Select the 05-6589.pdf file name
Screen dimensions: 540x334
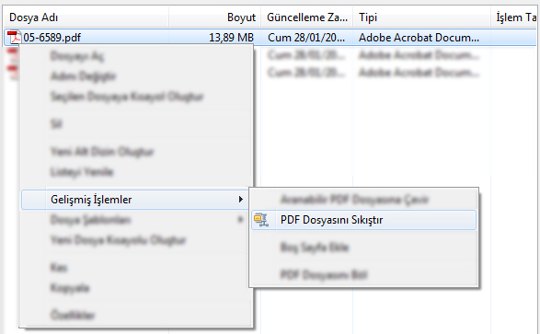[x=52, y=37]
